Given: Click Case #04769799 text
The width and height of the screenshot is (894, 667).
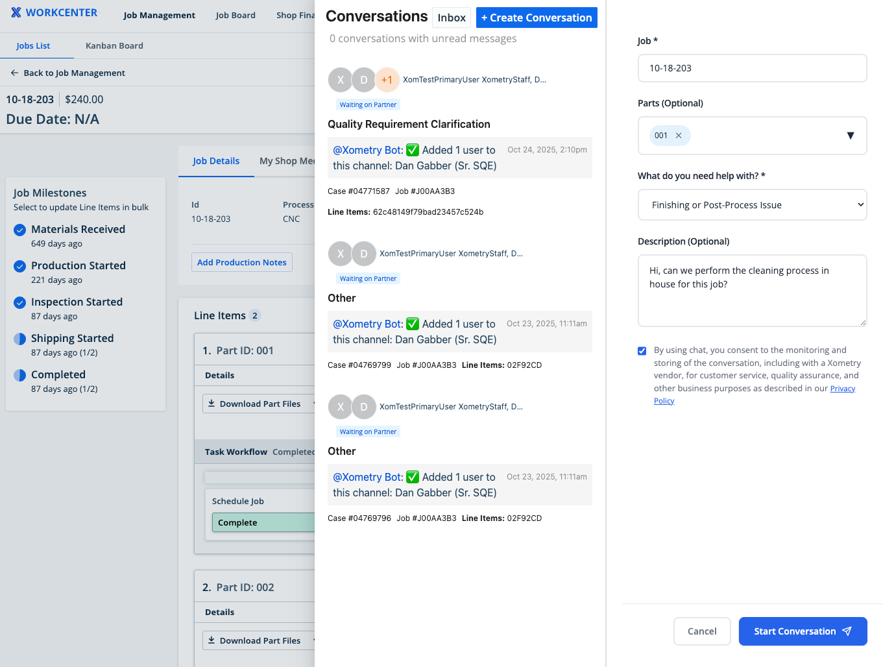Looking at the screenshot, I should tap(359, 365).
